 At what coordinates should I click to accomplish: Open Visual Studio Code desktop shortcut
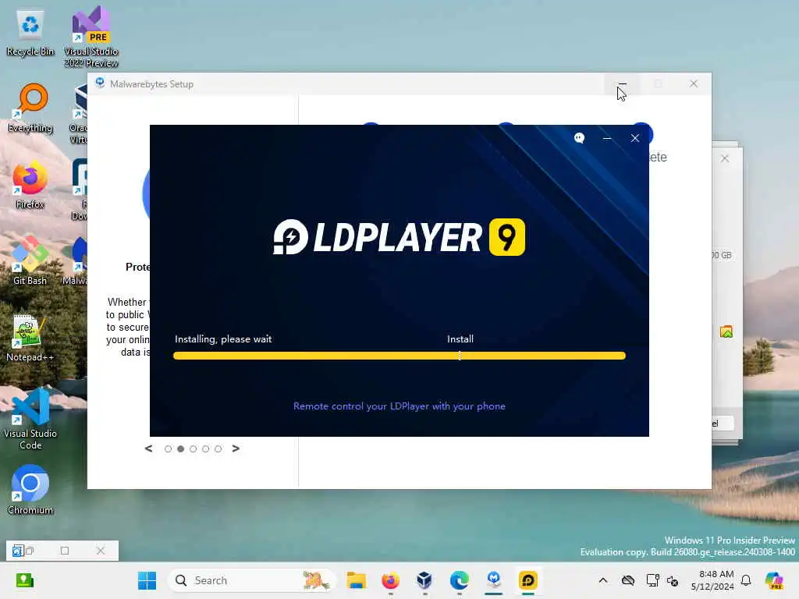point(30,419)
